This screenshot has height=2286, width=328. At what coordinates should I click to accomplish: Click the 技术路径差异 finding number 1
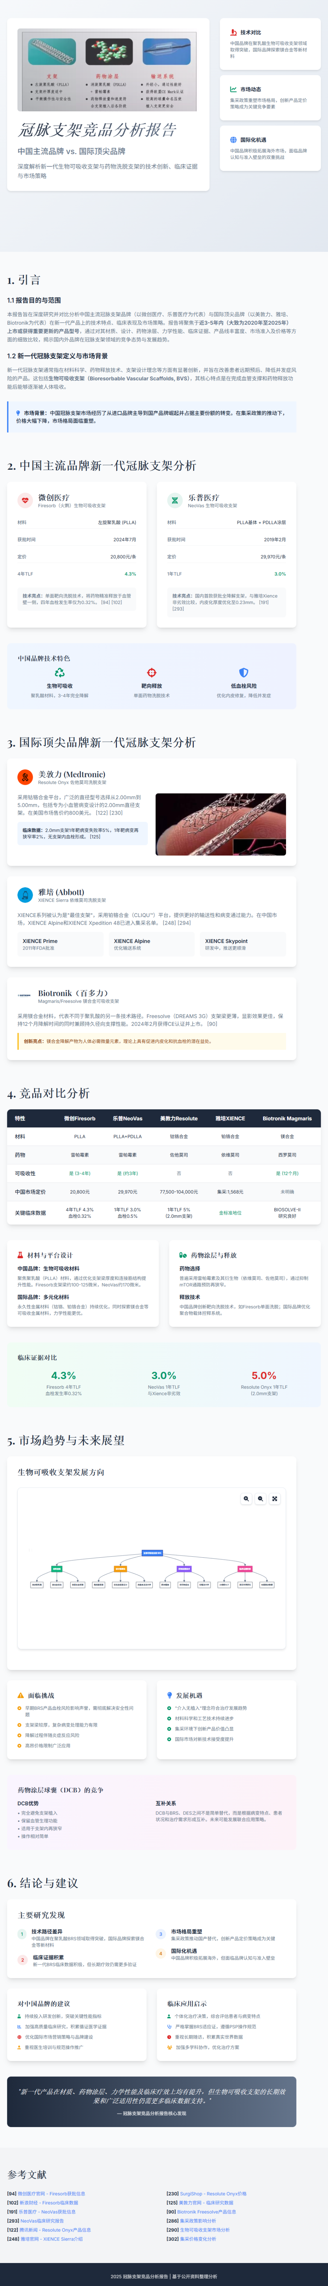22,1935
